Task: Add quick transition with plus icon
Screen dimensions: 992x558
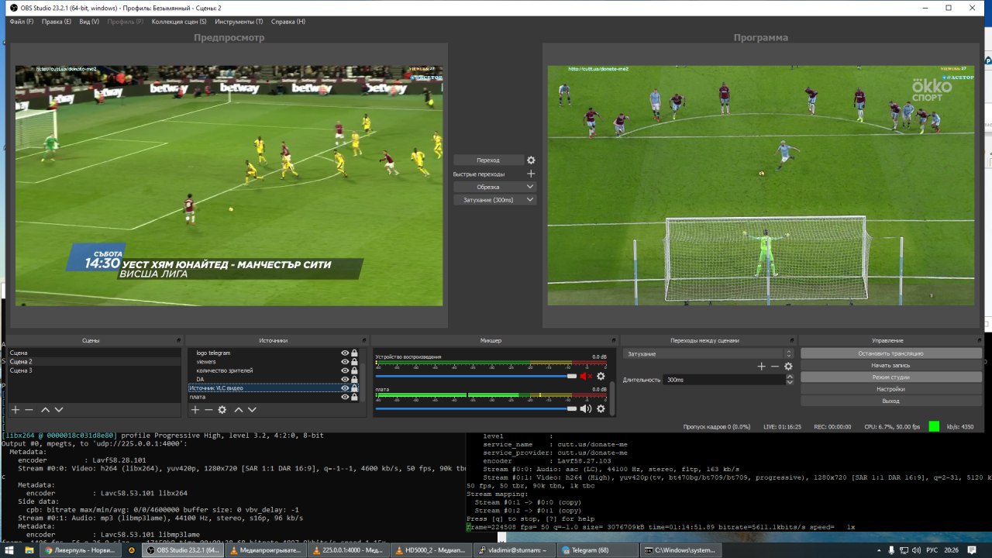Action: (531, 174)
